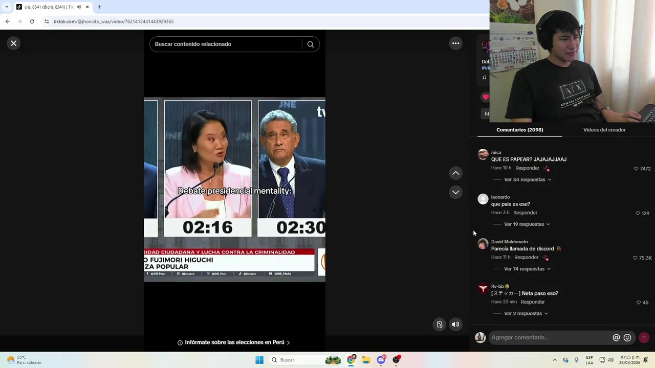
Task: Open the weather widget 25°C Parc. soleado
Action: click(x=23, y=360)
